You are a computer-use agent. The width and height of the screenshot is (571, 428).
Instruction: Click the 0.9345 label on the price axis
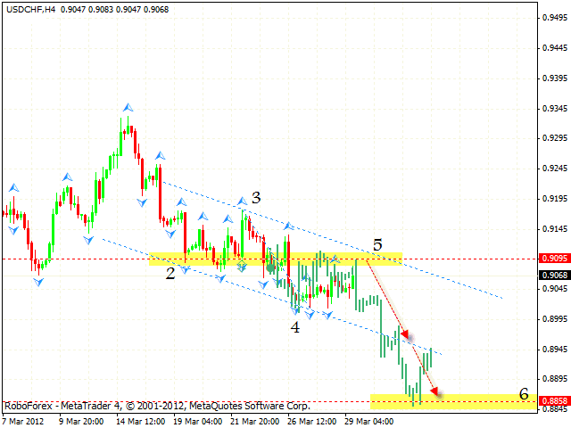coord(553,109)
